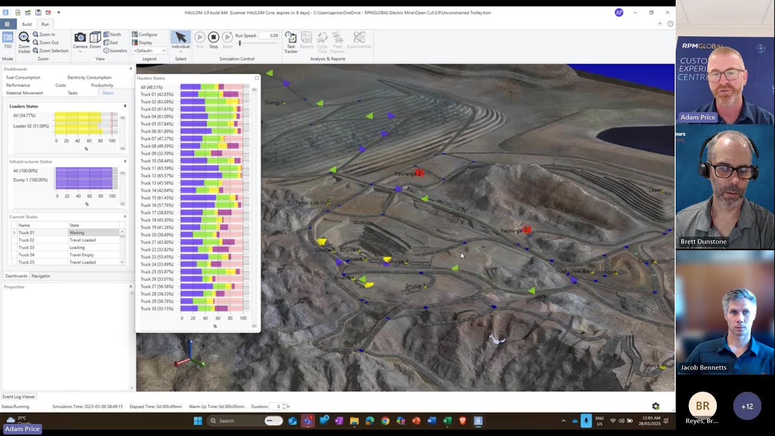Viewport: 775px width, 436px height.
Task: Stop the running simulation
Action: pyautogui.click(x=213, y=40)
